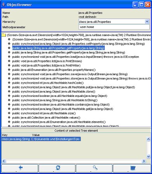Click the refresh arrows button
The height and width of the screenshot is (174, 152).
[57, 168]
